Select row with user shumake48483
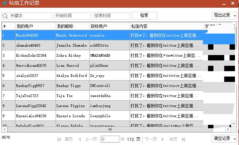The width and height of the screenshot is (239, 145). click(x=28, y=45)
